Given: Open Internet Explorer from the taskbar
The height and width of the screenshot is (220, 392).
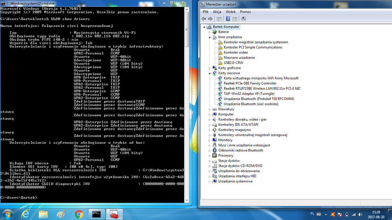Looking at the screenshot, I should [x=26, y=214].
